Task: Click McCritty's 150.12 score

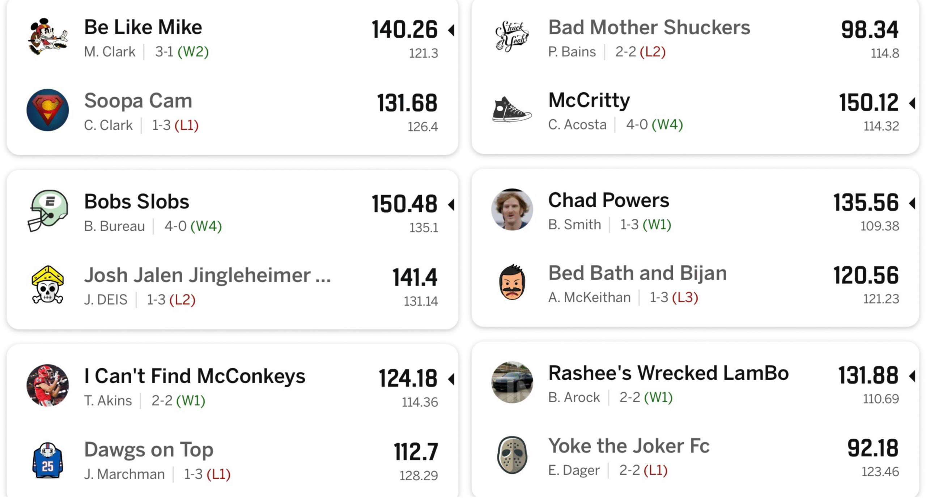Action: point(868,102)
